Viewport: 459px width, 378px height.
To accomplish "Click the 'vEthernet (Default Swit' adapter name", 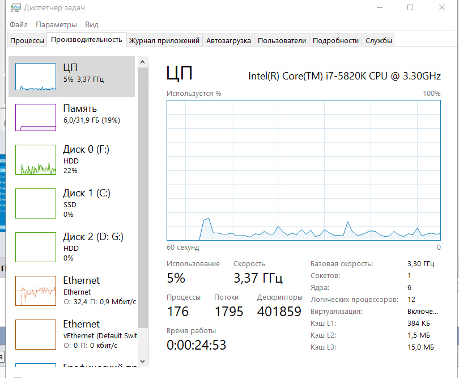I will (100, 336).
